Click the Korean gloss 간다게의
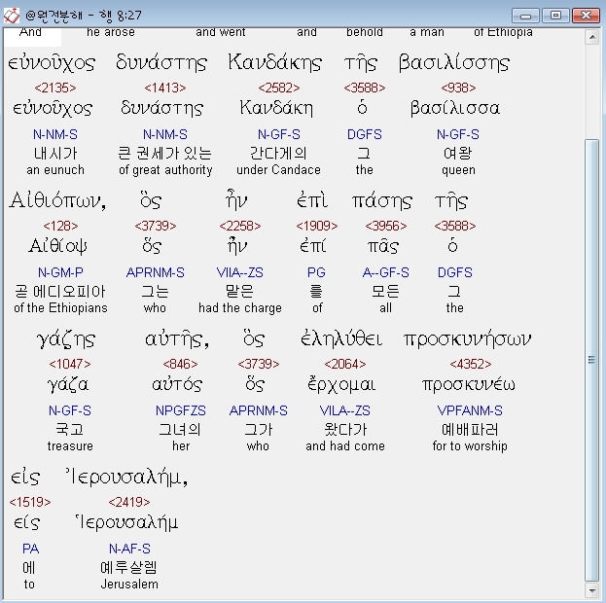606x603 pixels. click(278, 154)
